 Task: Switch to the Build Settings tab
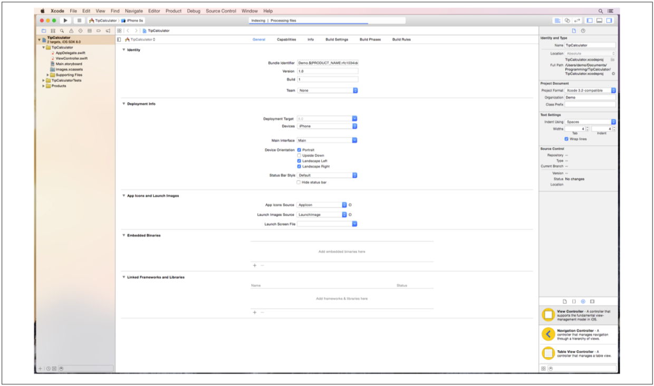(x=336, y=40)
